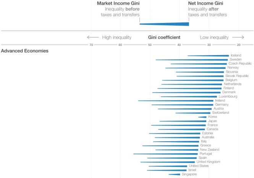Click the High inequality left arrow
Image resolution: width=254 pixels, height=178 pixels.
click(x=93, y=38)
